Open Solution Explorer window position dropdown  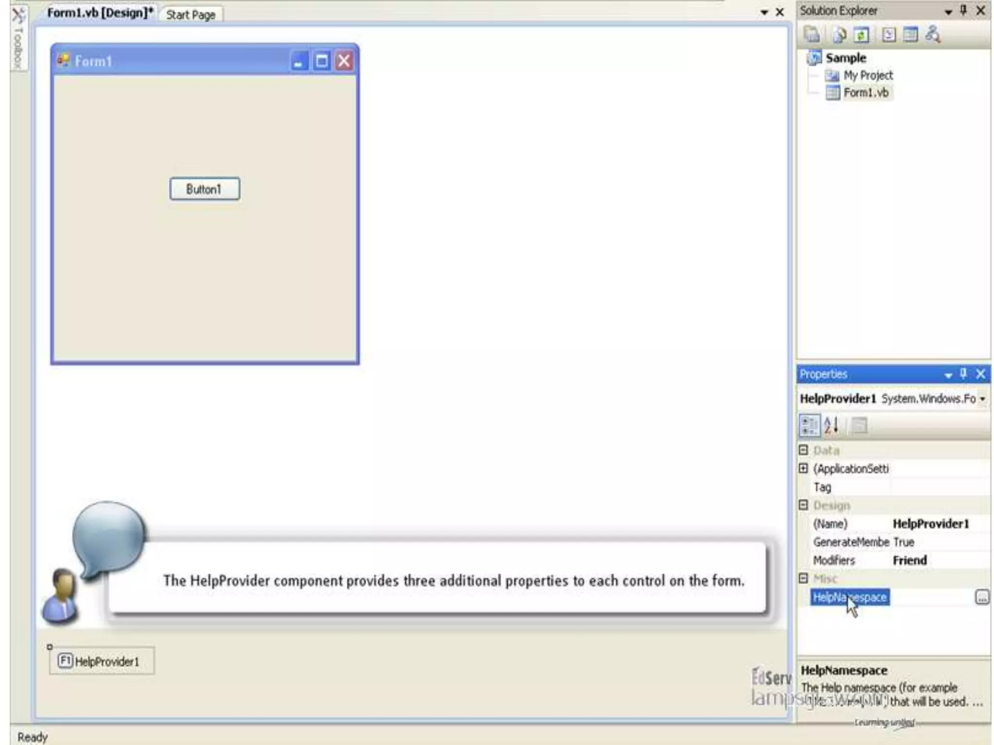(948, 12)
